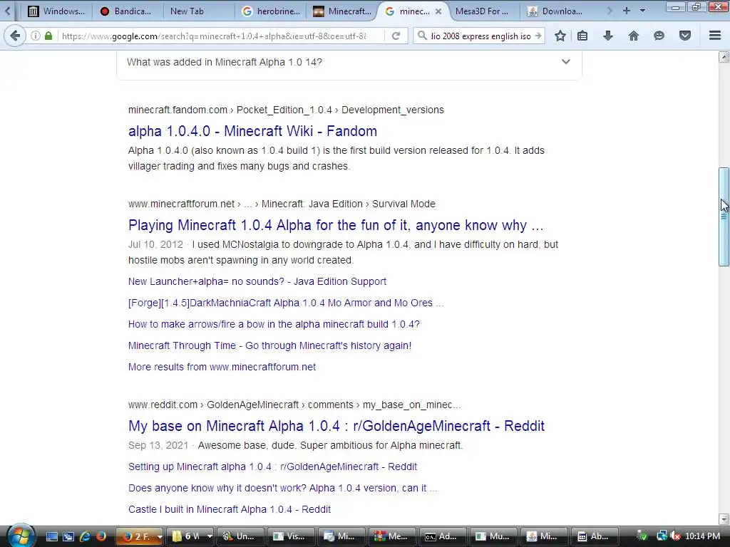Click Safely Remove Hardware tray icon
The height and width of the screenshot is (547, 730).
pyautogui.click(x=642, y=536)
